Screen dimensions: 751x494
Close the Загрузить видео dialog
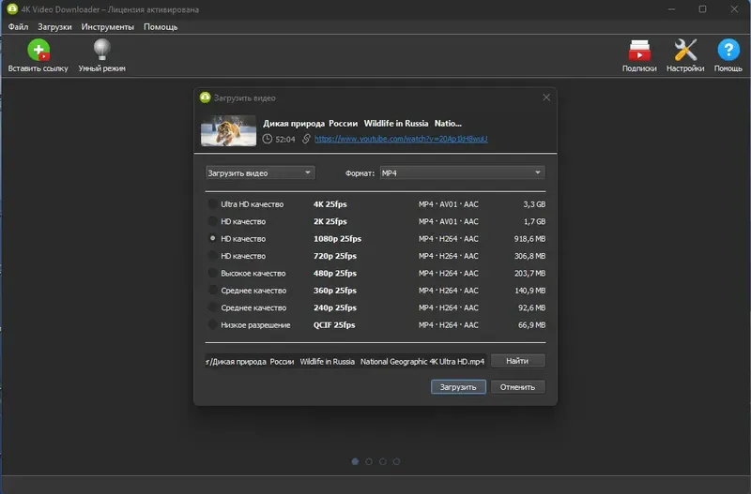click(546, 97)
